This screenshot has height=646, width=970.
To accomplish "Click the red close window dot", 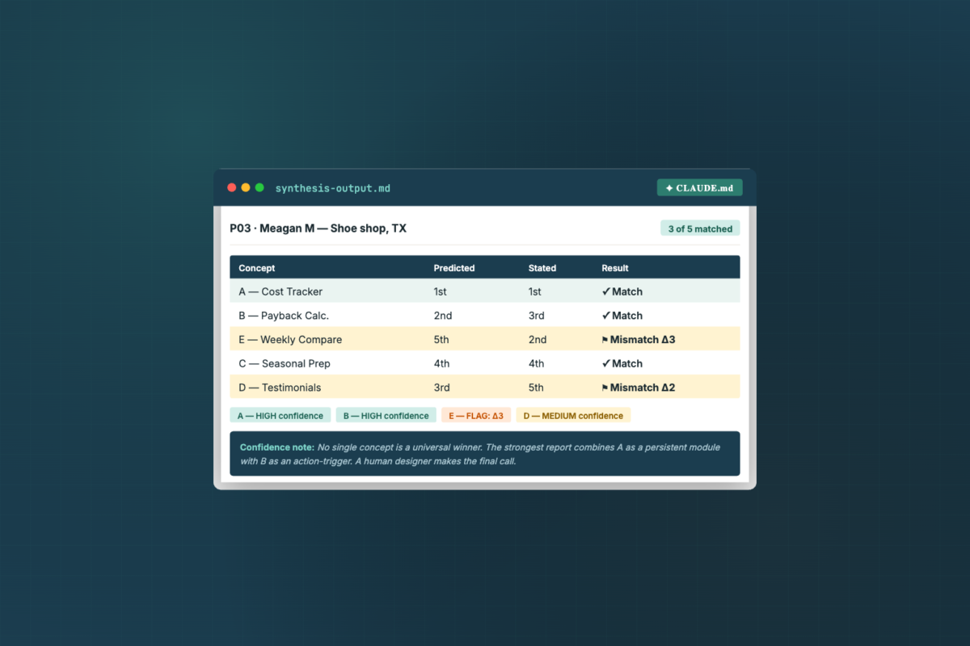I will [232, 187].
